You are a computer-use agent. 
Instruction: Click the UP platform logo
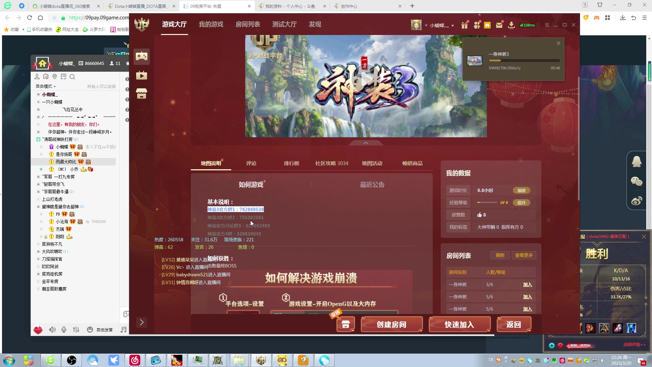coord(142,24)
